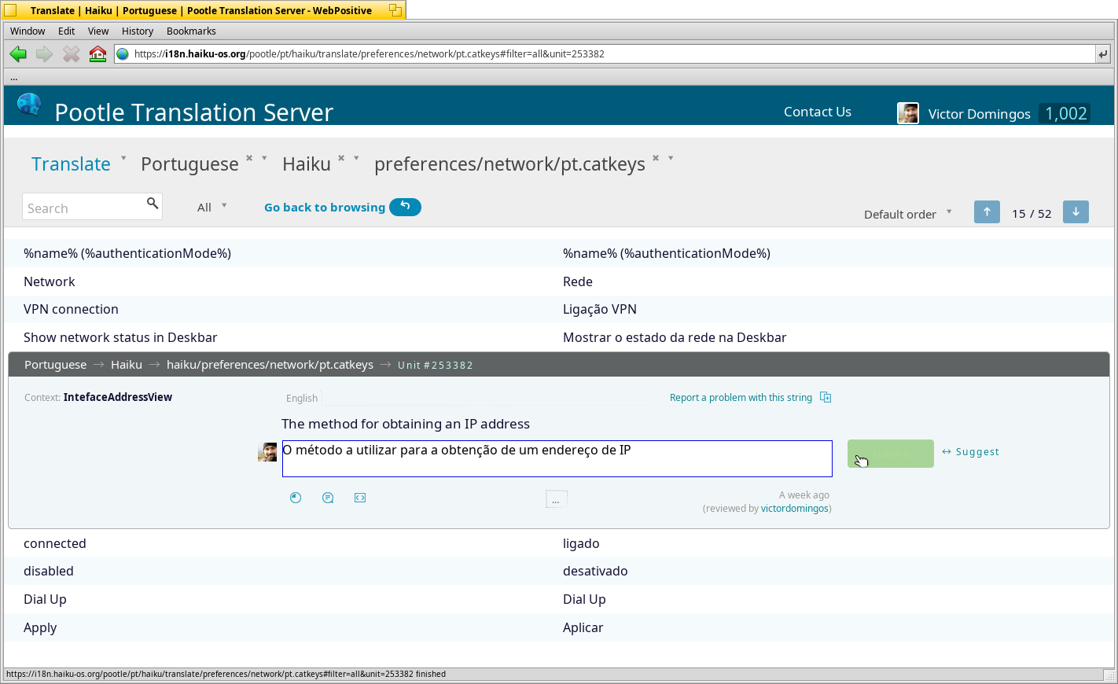Open the disabled / desativado unit row
The height and width of the screenshot is (684, 1118).
[559, 571]
